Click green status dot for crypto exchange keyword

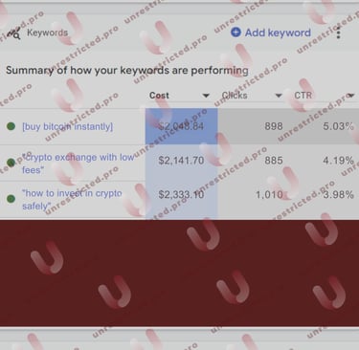(x=11, y=163)
